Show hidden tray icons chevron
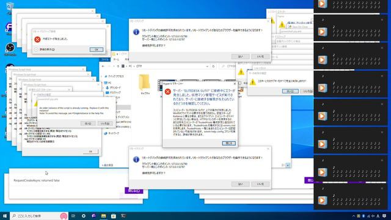Viewport: 391px width, 220px height. click(x=353, y=216)
